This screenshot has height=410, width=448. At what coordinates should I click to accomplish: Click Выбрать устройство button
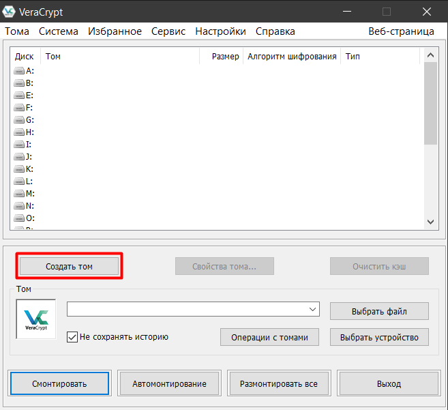coord(379,337)
